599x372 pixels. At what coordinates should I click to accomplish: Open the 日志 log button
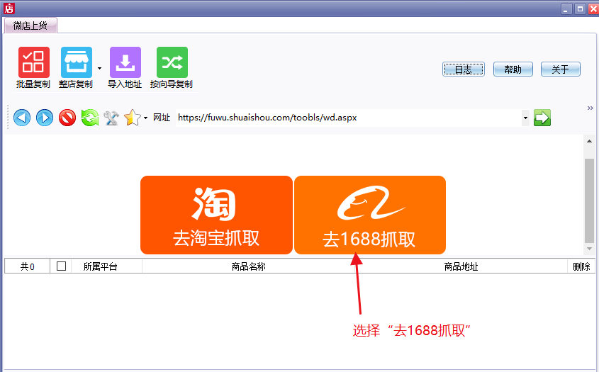pos(464,69)
